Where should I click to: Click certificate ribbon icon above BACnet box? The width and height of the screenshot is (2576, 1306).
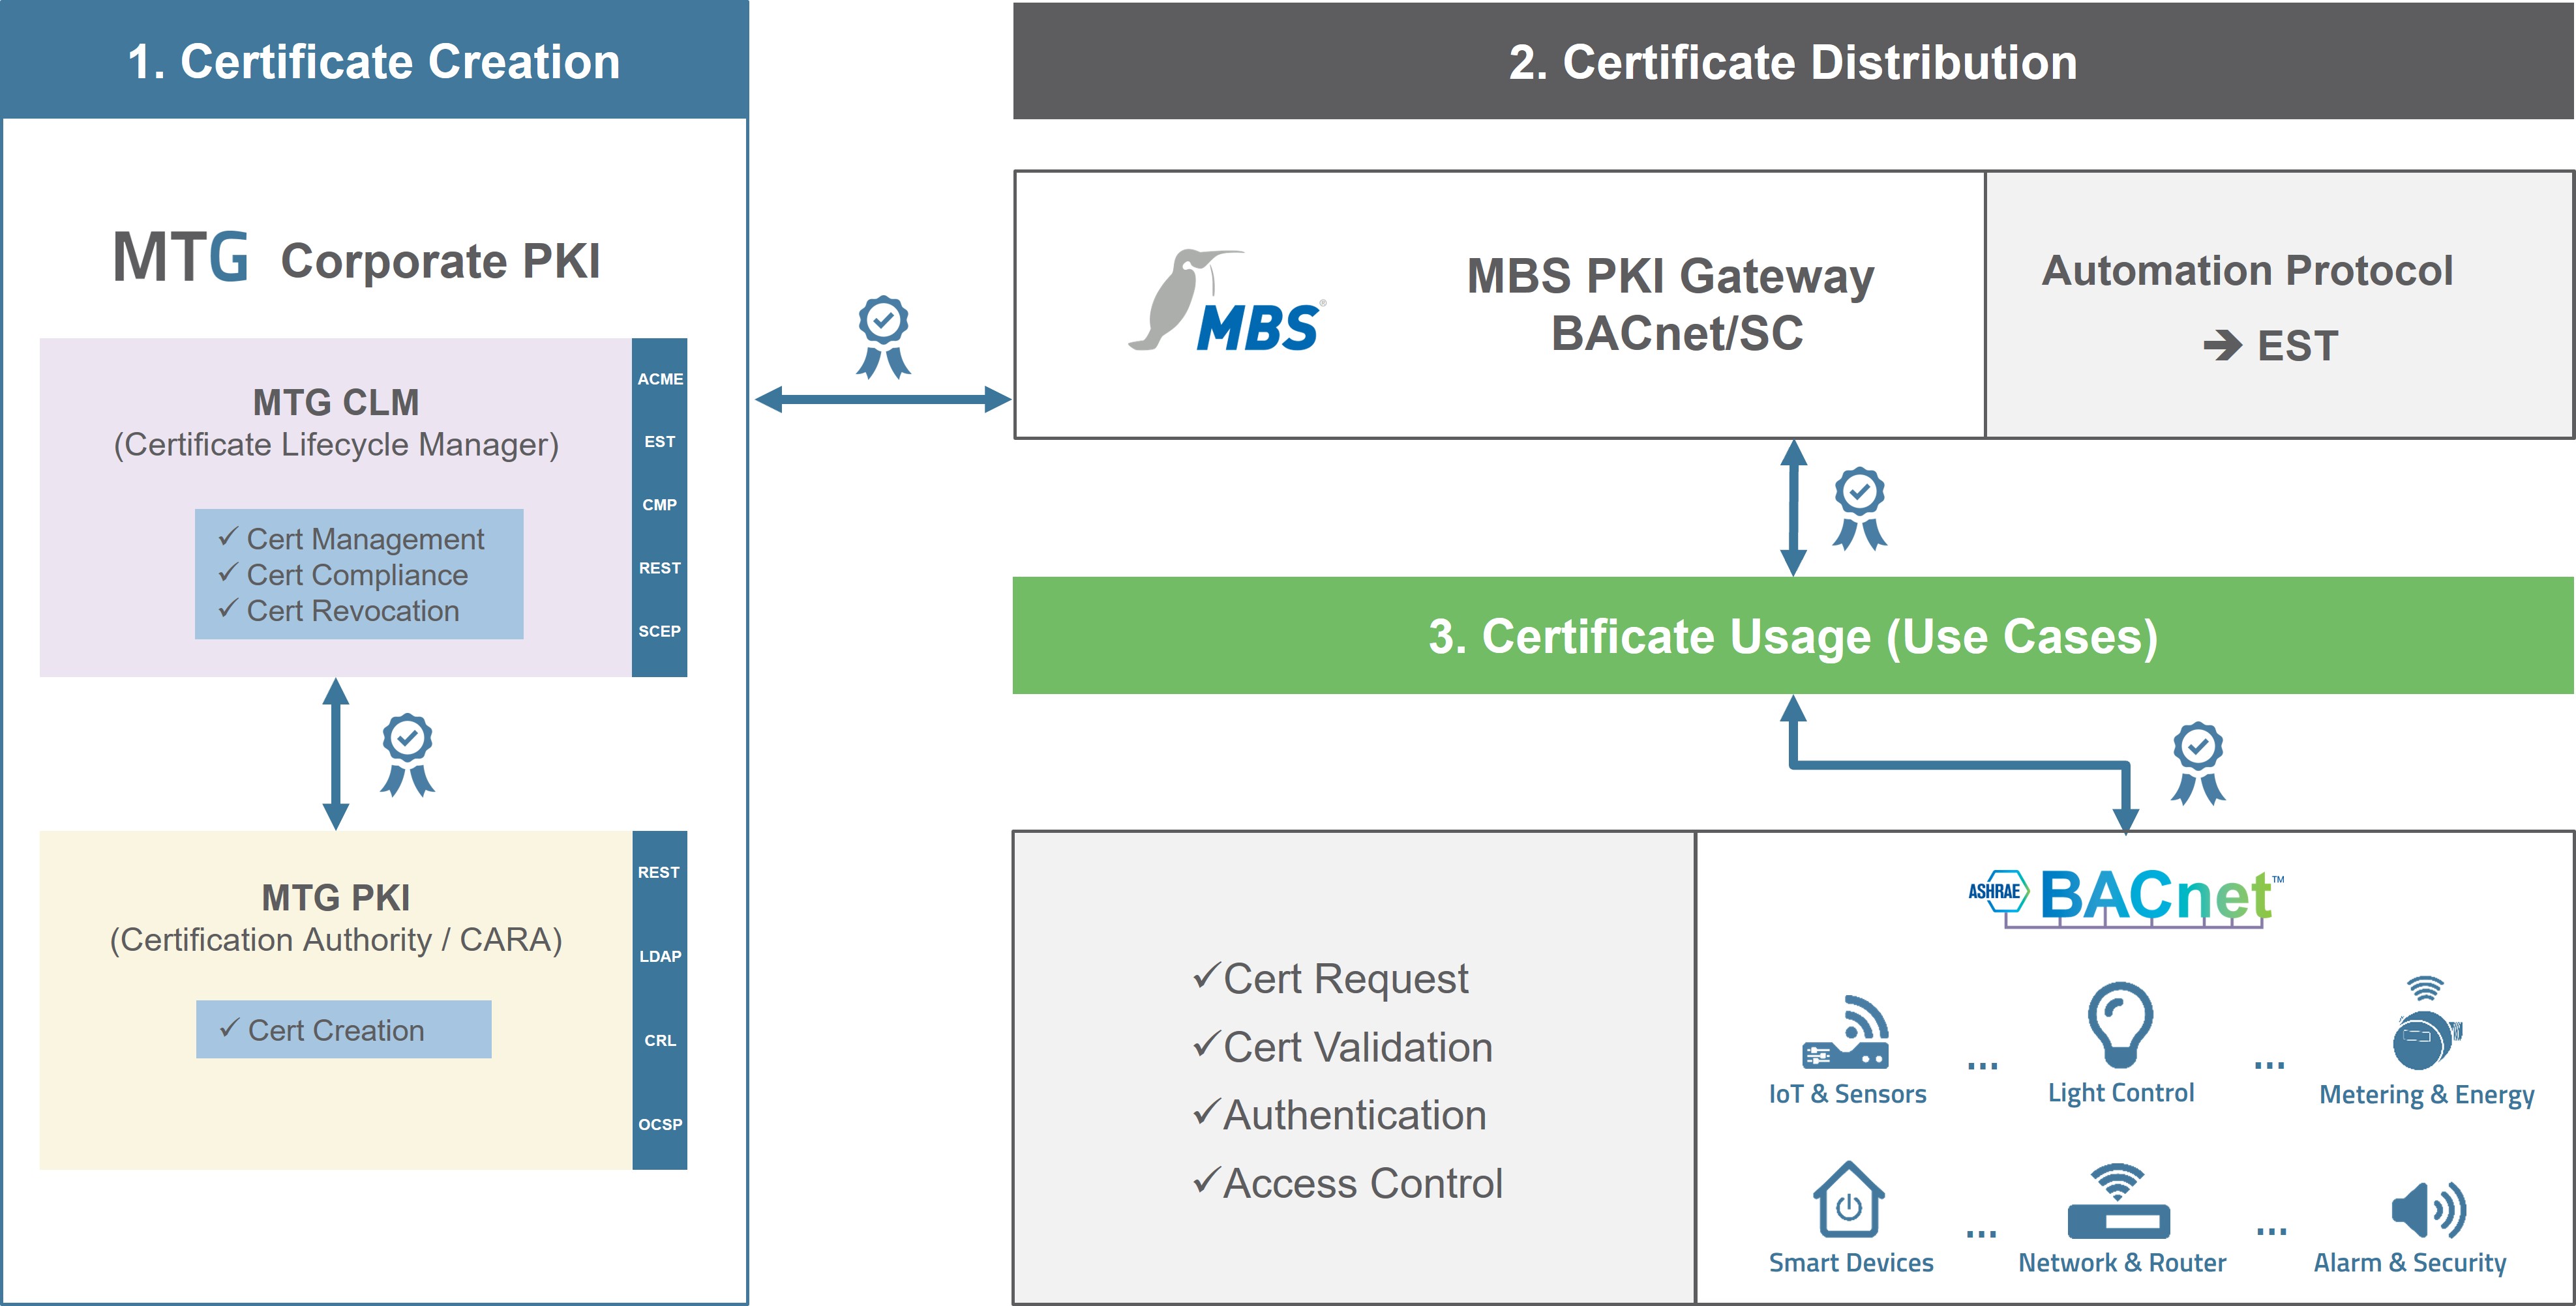coord(2198,763)
